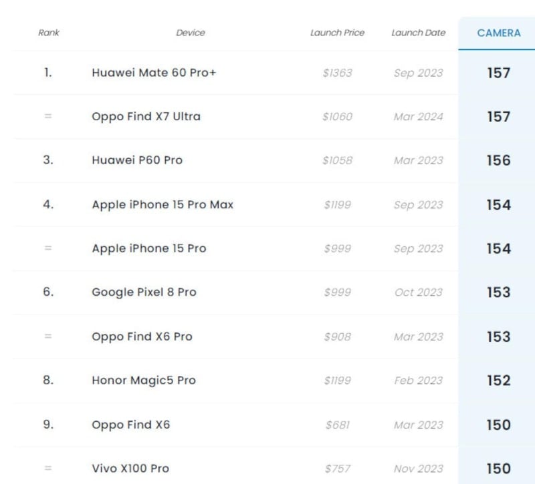The height and width of the screenshot is (484, 535).
Task: Click the Launch Price column header
Action: tap(337, 33)
